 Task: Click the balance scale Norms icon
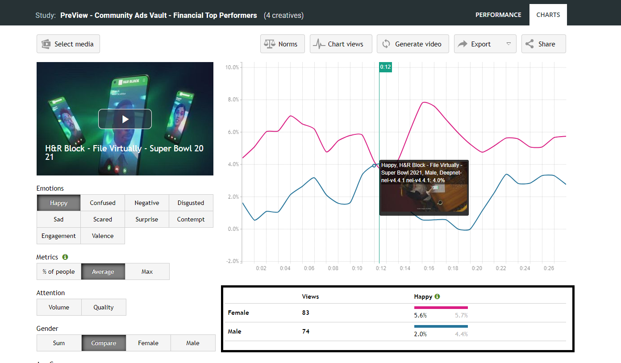pyautogui.click(x=270, y=44)
